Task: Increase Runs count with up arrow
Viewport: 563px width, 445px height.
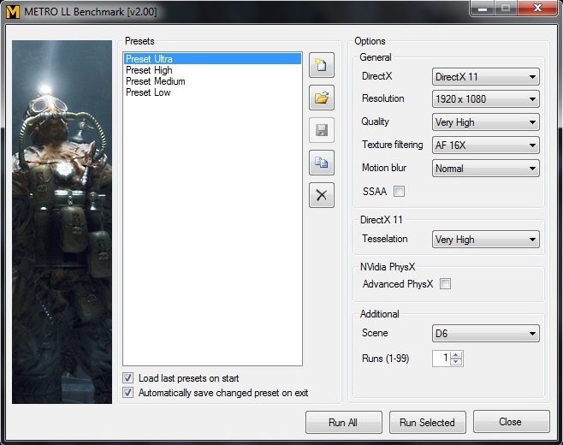Action: tap(456, 355)
